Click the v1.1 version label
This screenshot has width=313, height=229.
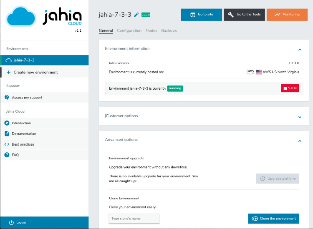[78, 30]
